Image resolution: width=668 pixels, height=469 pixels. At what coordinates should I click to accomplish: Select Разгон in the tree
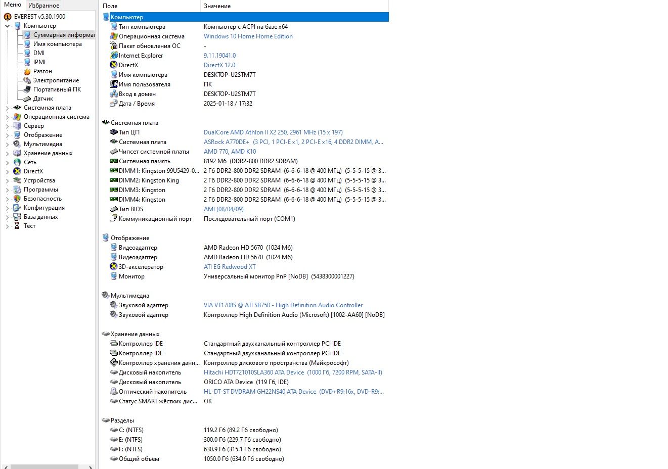[42, 71]
